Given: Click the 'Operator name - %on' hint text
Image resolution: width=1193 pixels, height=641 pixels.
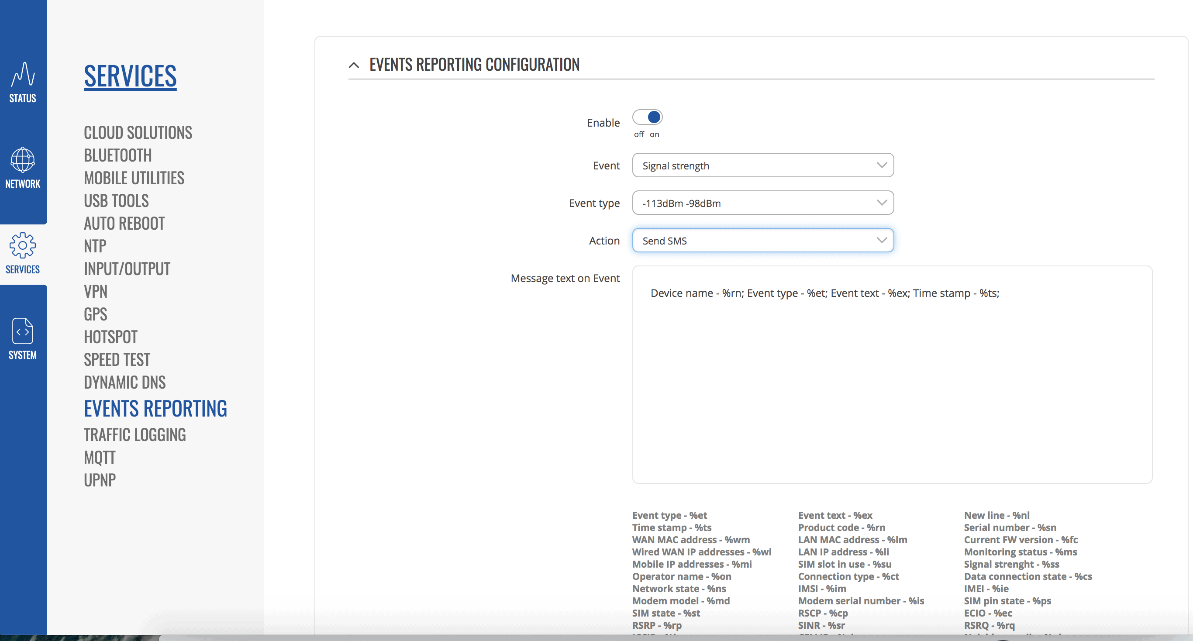Looking at the screenshot, I should pos(682,576).
